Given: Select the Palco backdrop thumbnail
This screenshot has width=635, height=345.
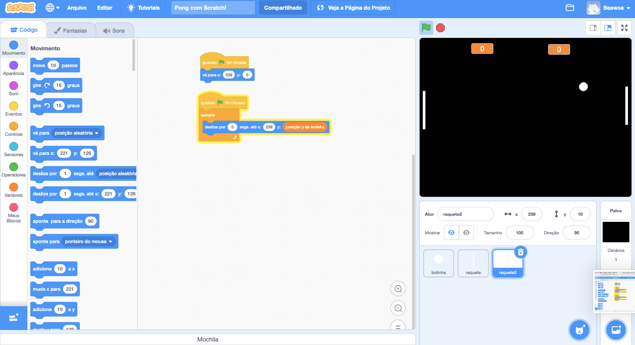Looking at the screenshot, I should (x=616, y=232).
